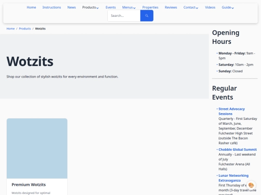Viewport: 261px width, 195px height.
Task: Select the Regular Events heading
Action: coord(224,92)
